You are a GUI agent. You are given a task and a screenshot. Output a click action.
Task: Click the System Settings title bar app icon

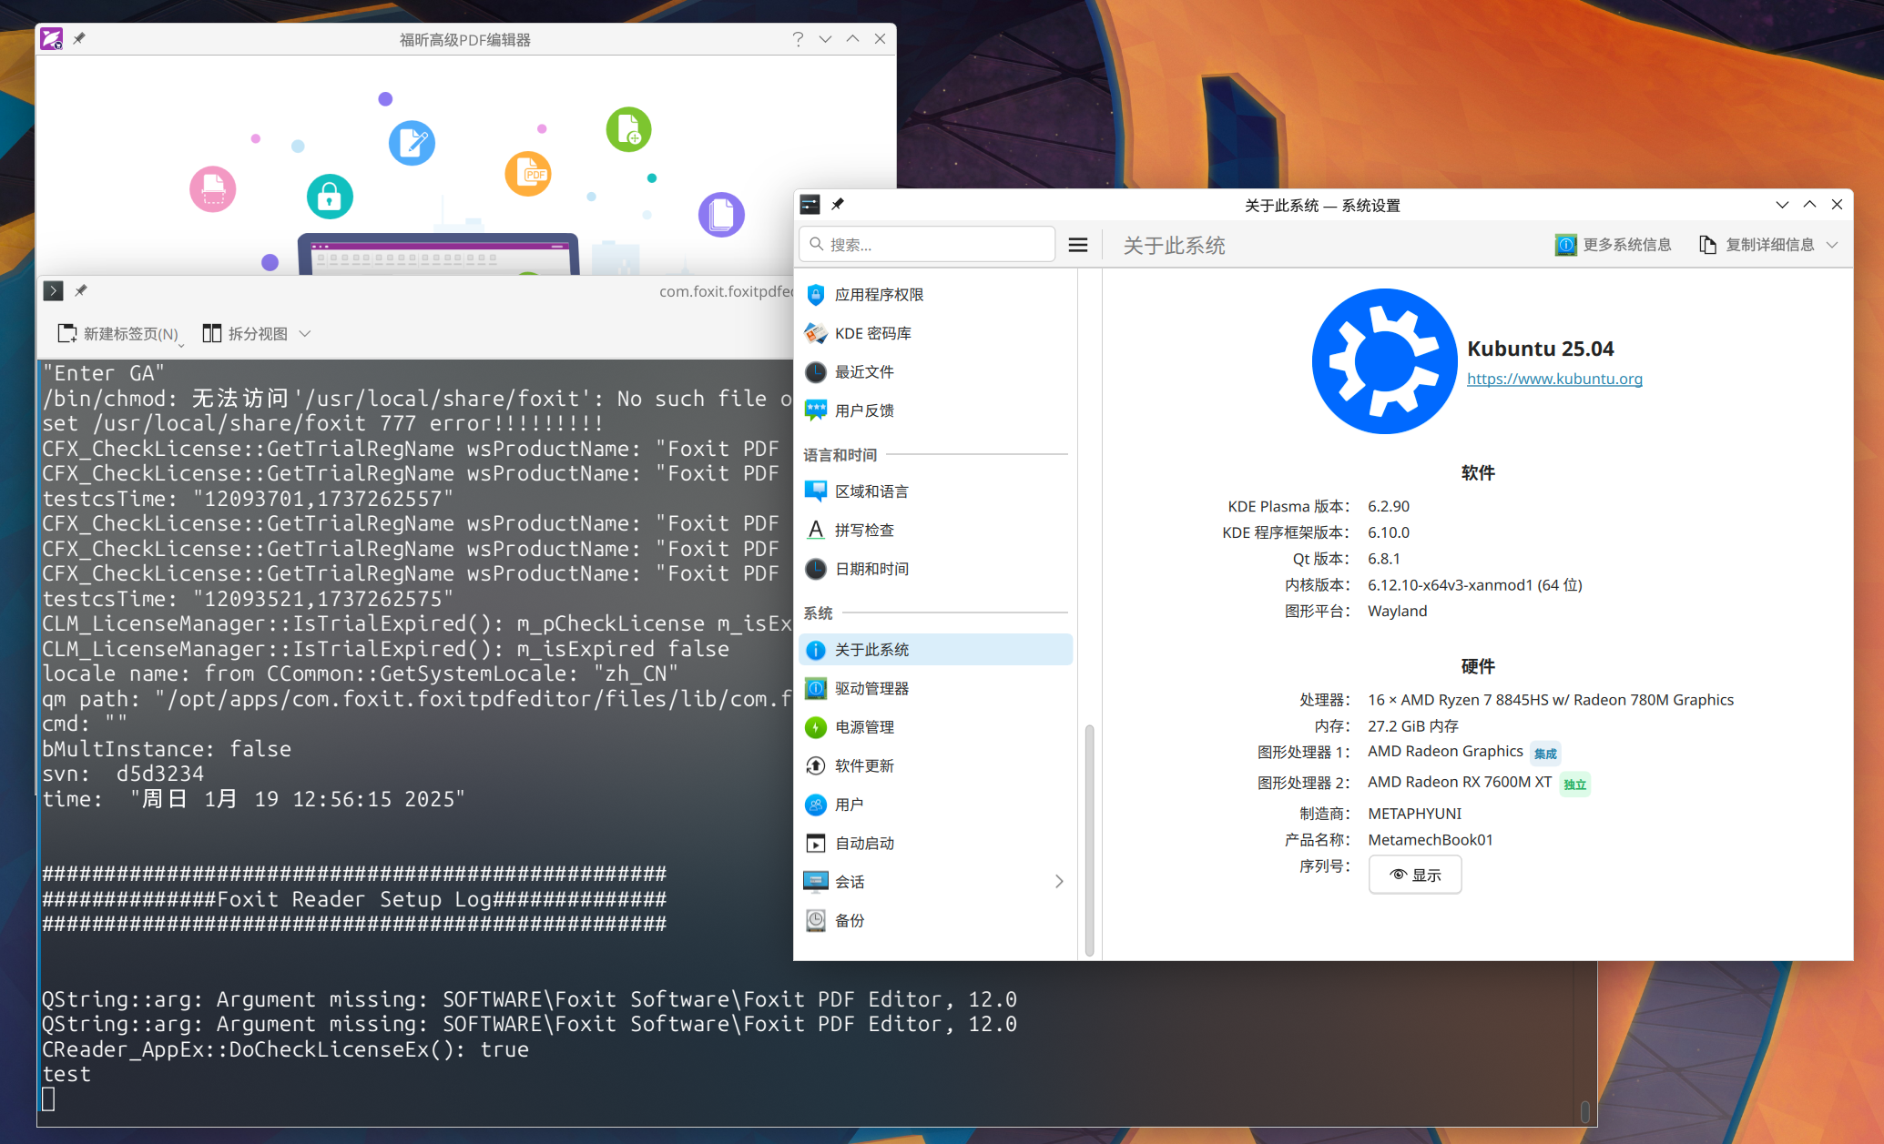click(x=810, y=204)
